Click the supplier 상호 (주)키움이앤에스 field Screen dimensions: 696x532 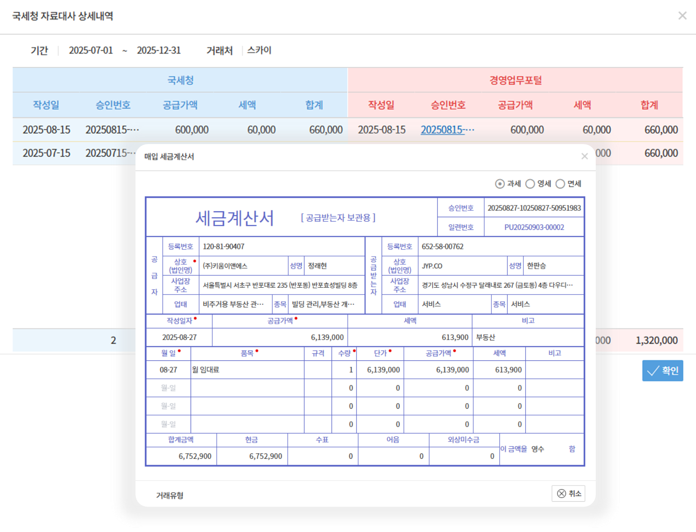pos(243,266)
